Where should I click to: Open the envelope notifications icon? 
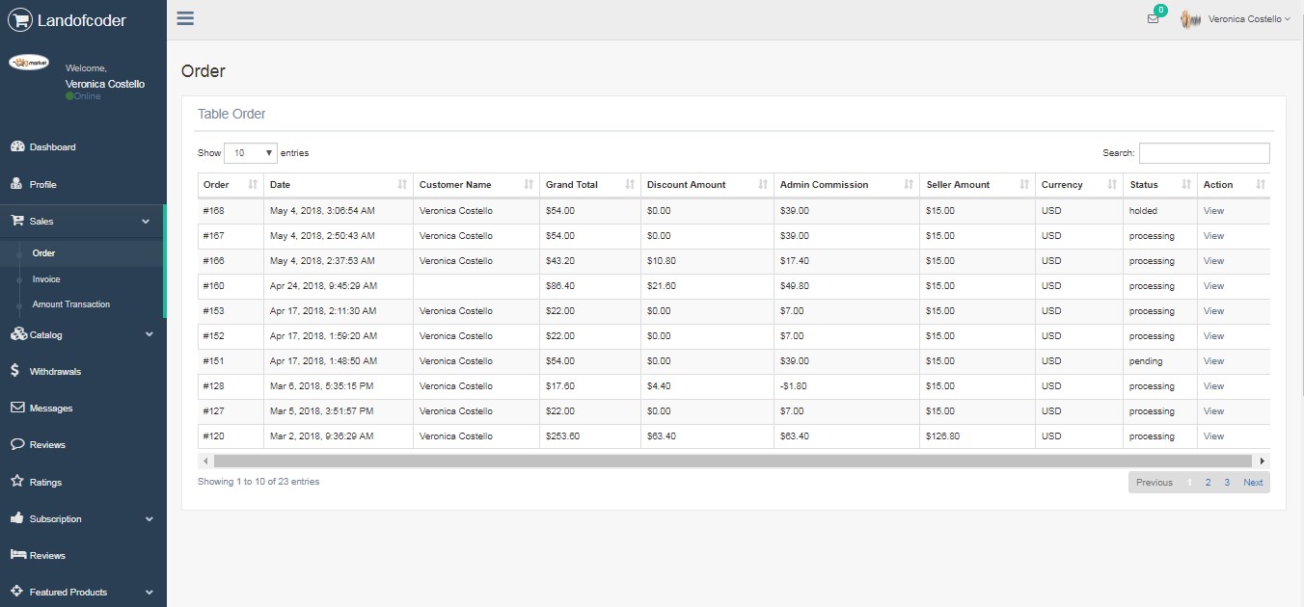click(1153, 18)
